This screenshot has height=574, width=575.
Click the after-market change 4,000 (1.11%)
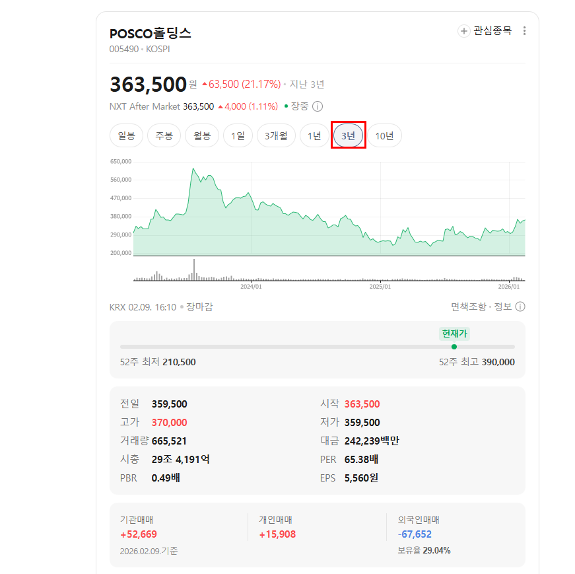(x=248, y=106)
